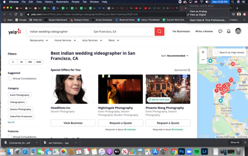Open the Bookmarks menu in Chrome

pyautogui.click(x=62, y=2)
